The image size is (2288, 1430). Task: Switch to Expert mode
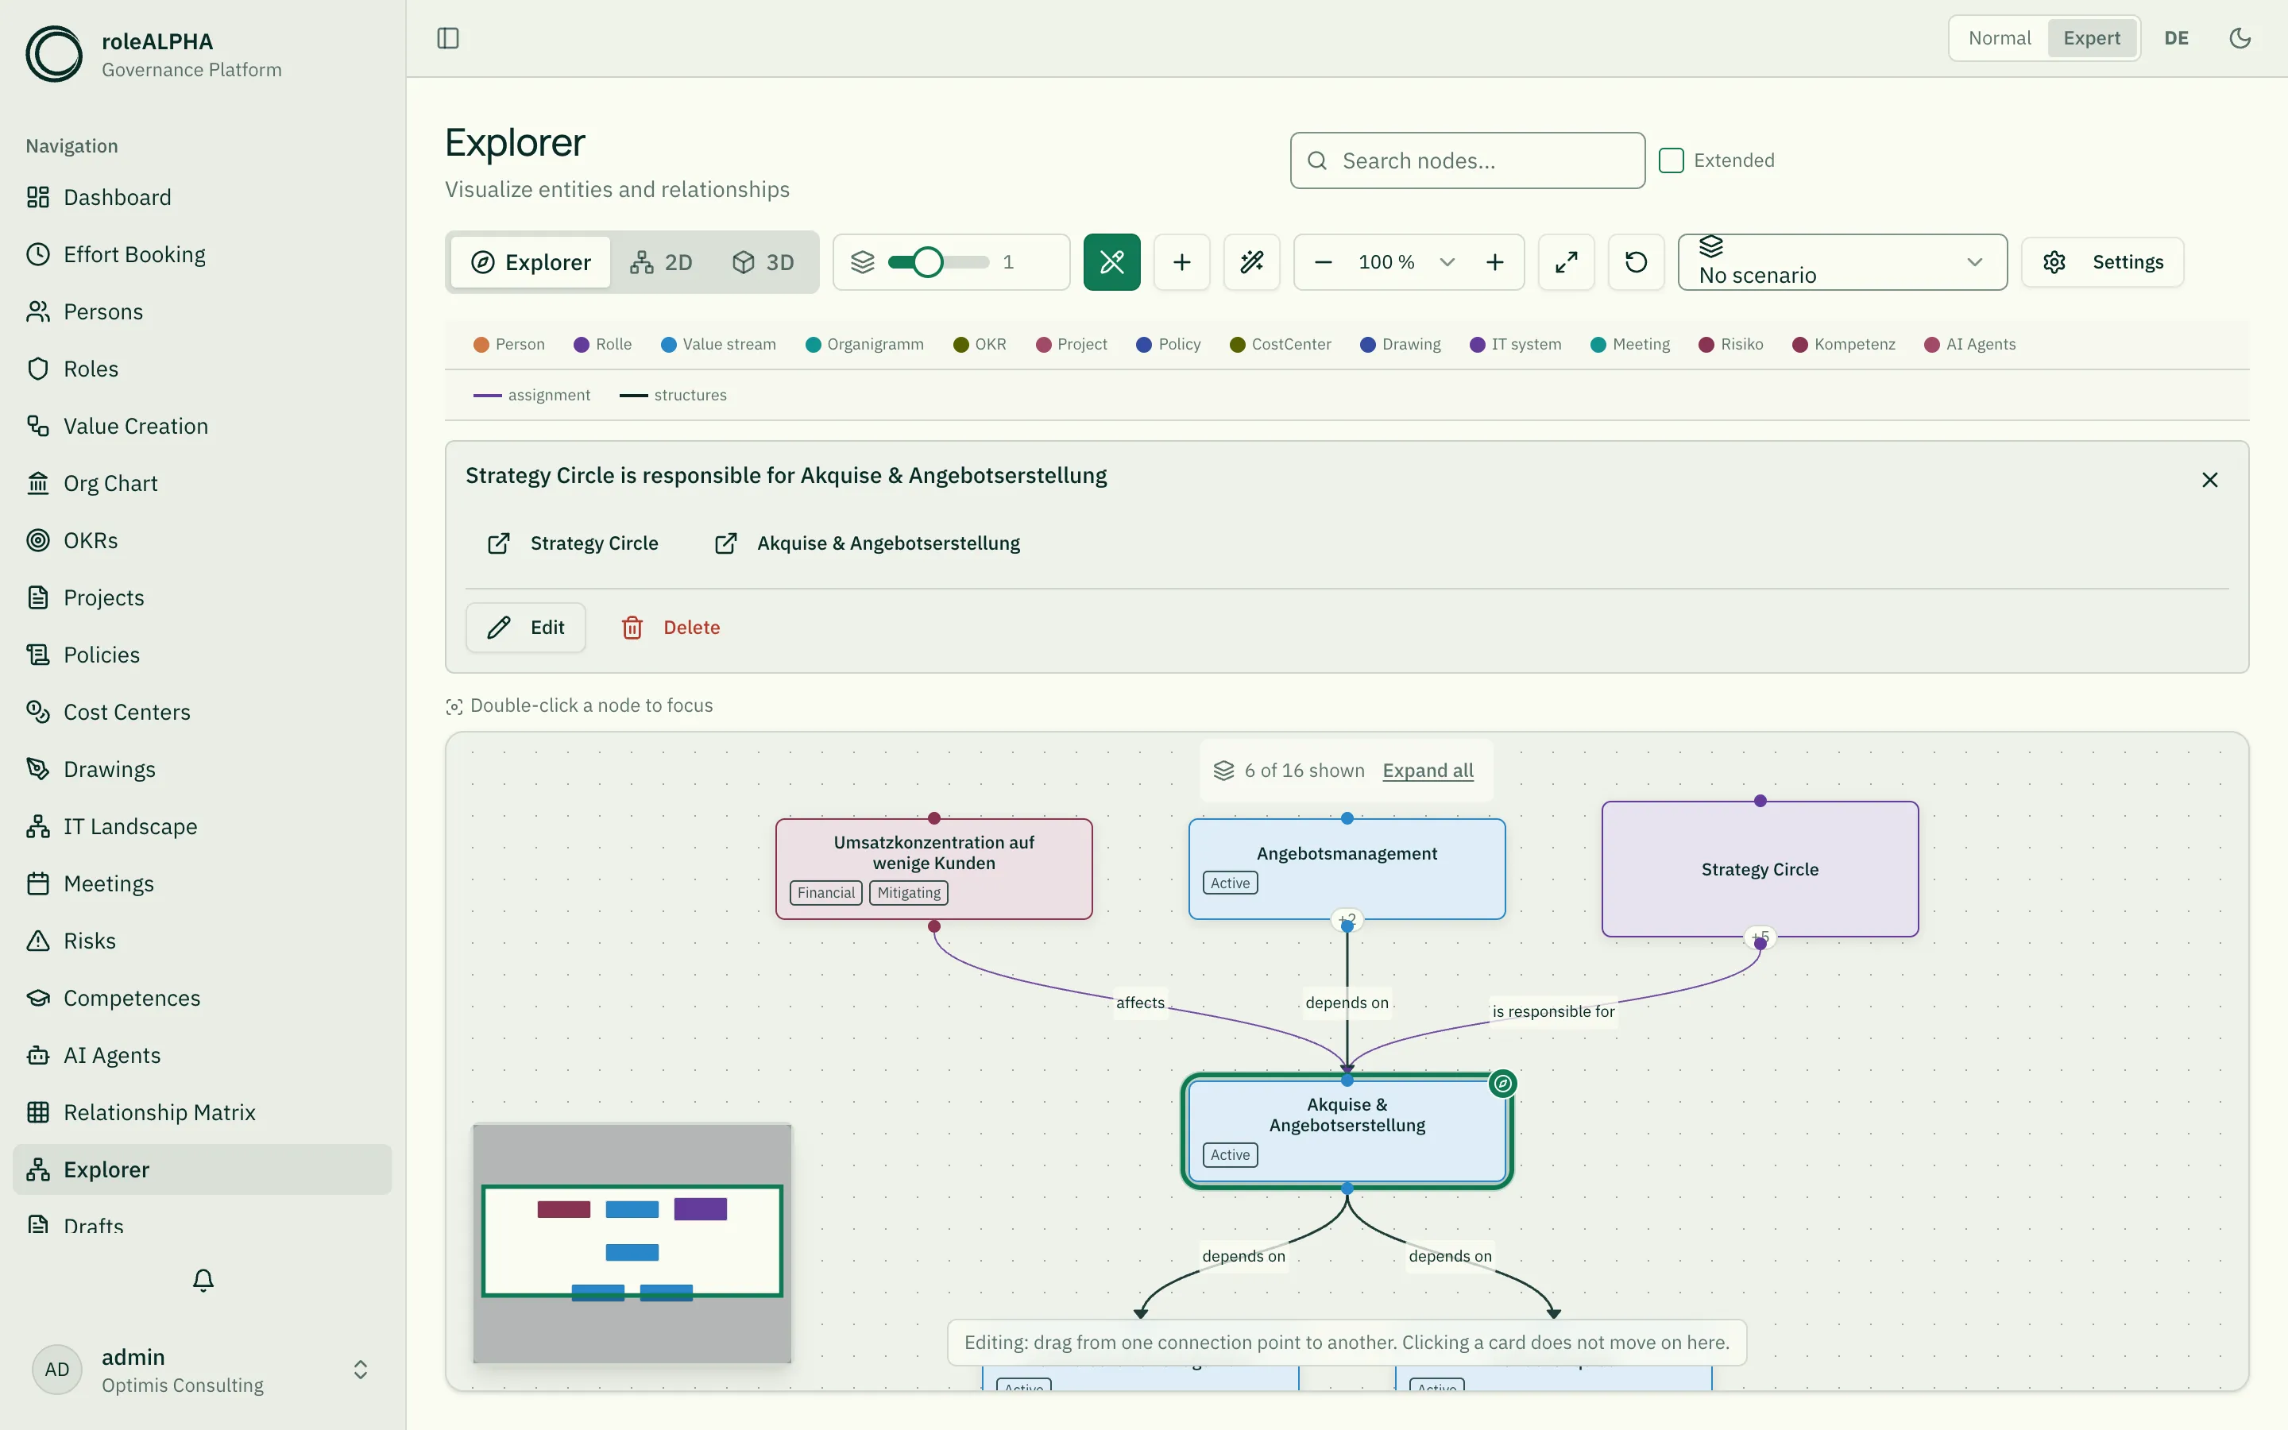(2091, 38)
